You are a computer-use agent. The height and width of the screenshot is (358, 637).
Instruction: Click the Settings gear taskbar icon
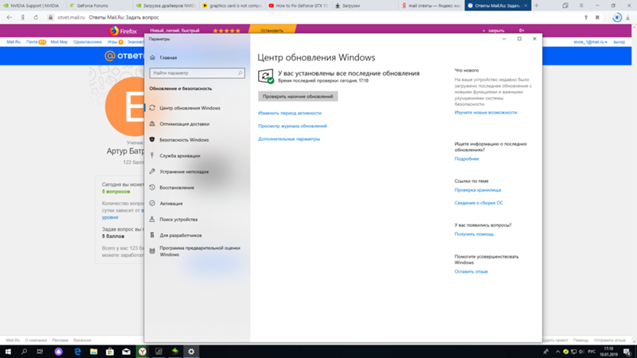click(x=191, y=352)
